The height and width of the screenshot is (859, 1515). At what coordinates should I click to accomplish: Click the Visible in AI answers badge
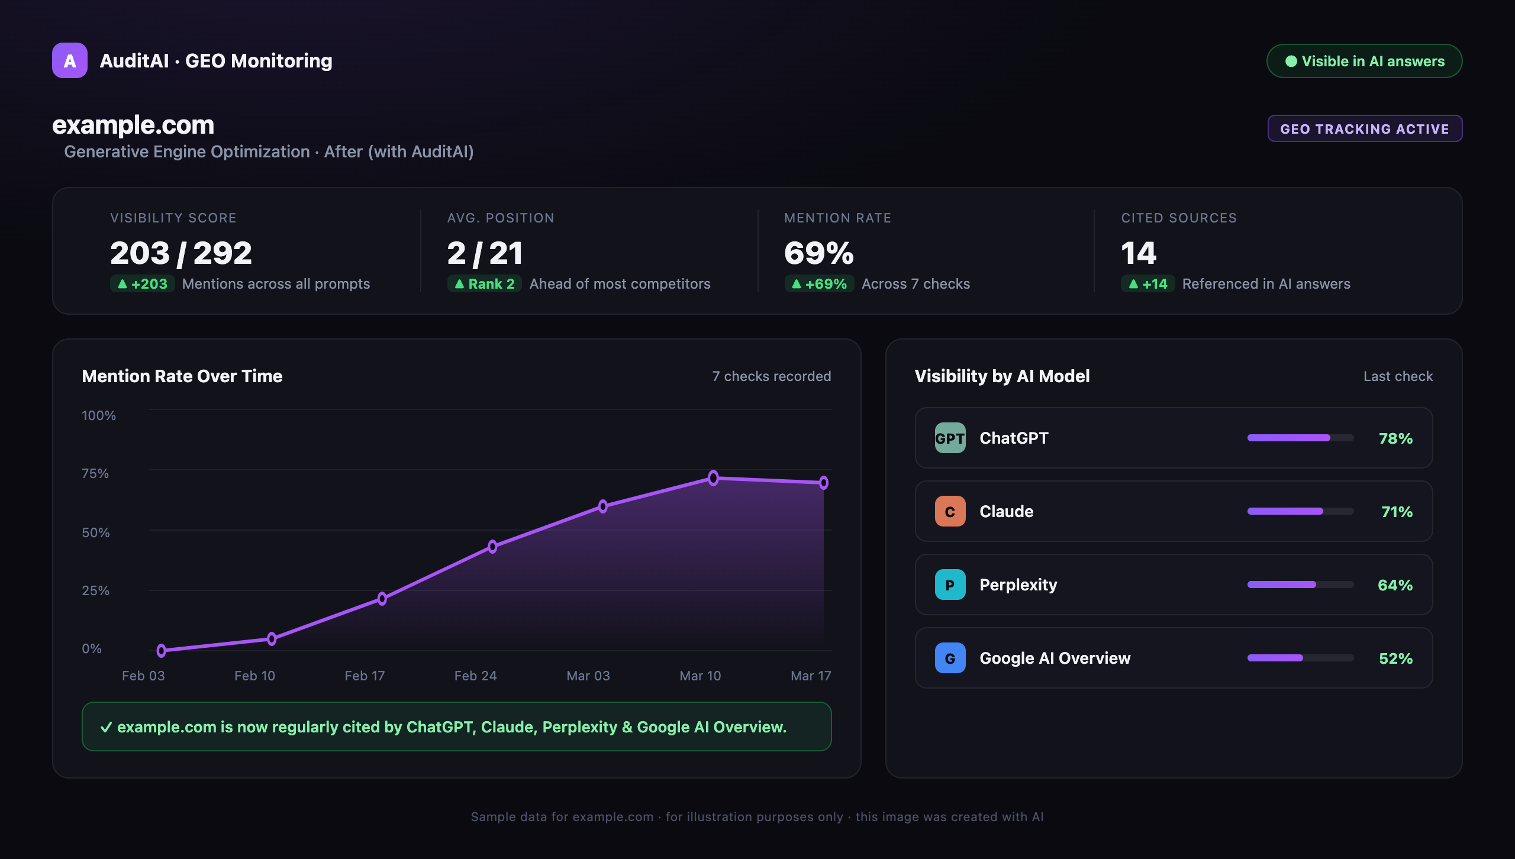click(1364, 61)
